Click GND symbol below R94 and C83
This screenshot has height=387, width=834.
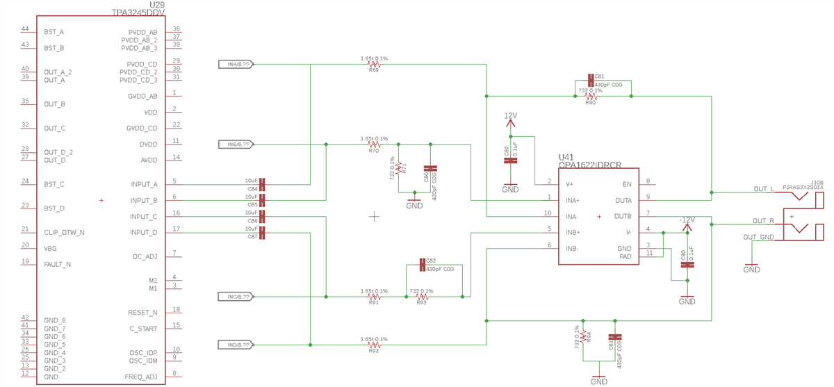coord(599,379)
